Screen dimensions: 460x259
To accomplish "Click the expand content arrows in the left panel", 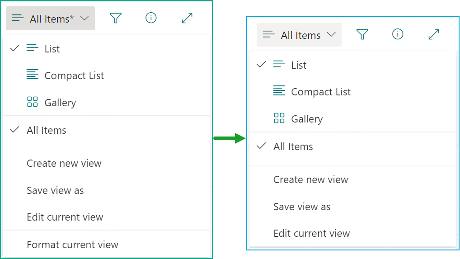I will coord(187,18).
